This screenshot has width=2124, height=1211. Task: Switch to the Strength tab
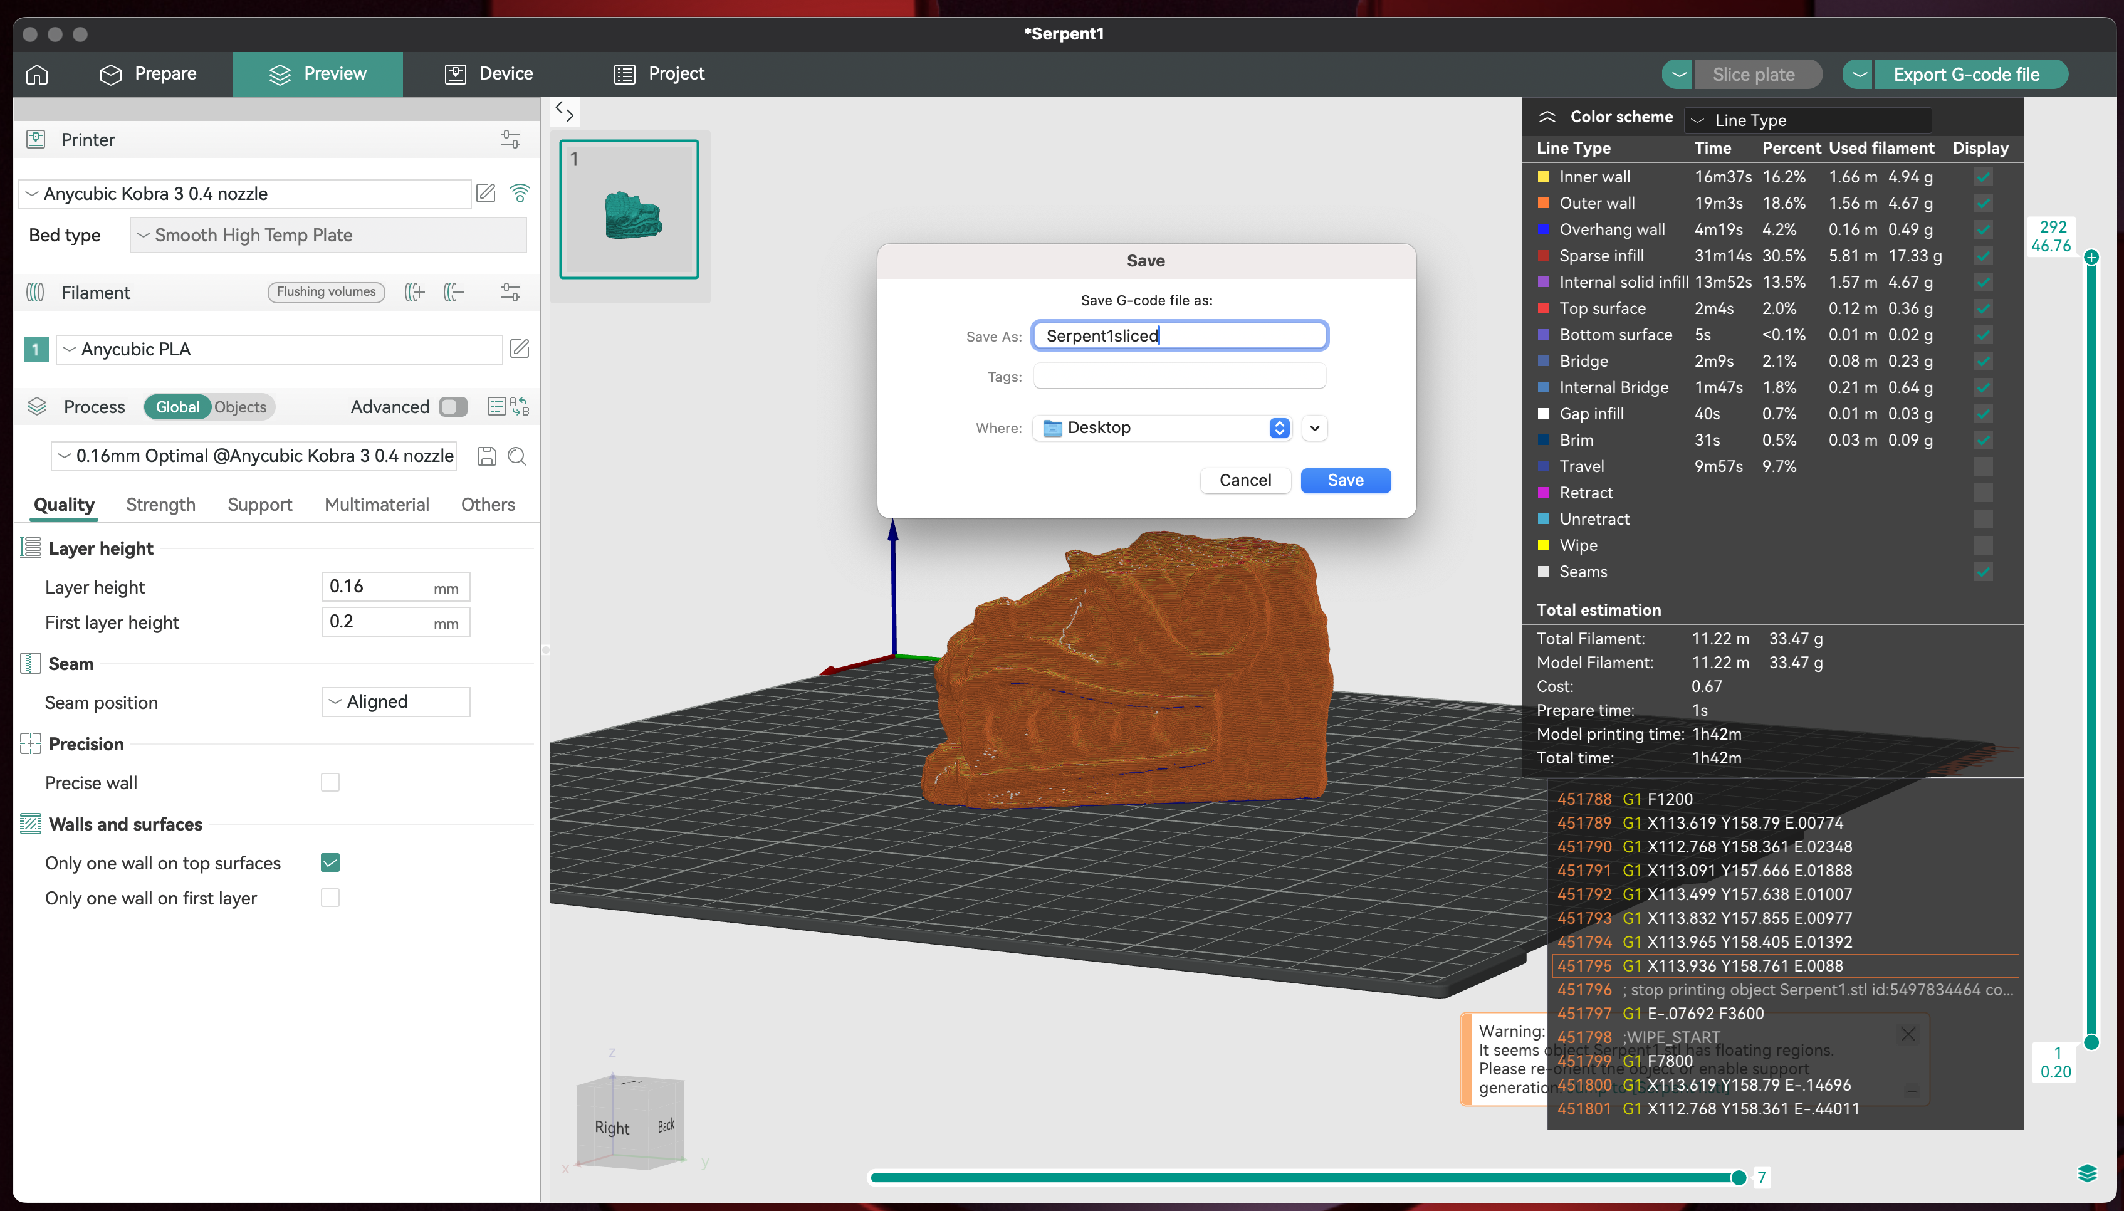coord(160,505)
